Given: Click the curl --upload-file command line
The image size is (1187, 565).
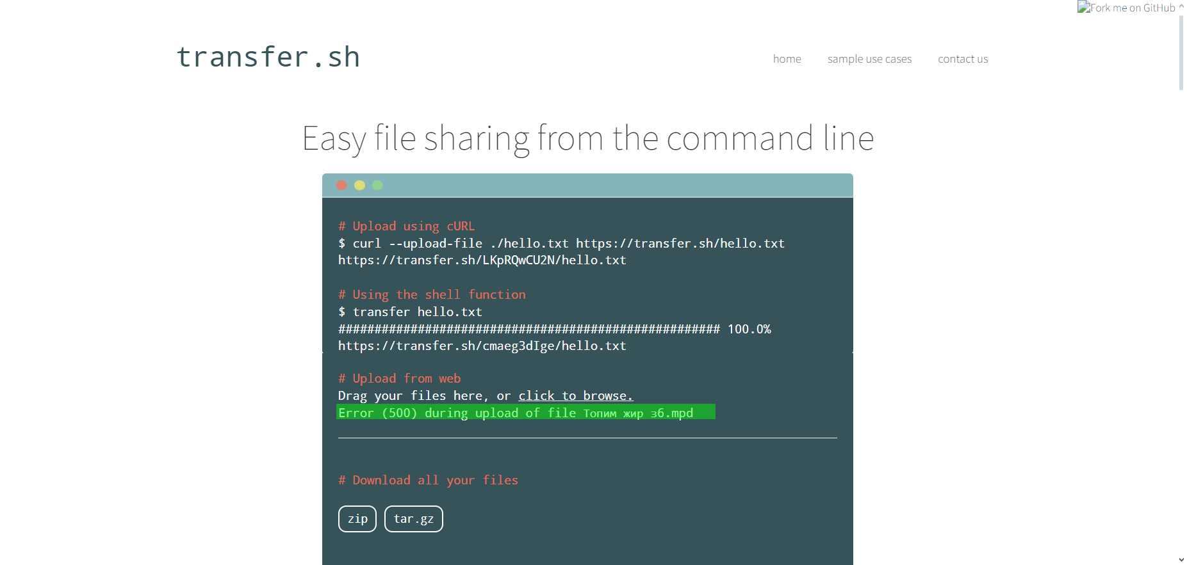Looking at the screenshot, I should pyautogui.click(x=561, y=243).
